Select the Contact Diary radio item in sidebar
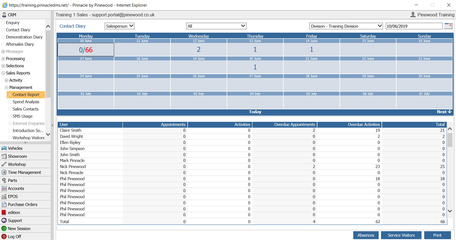Viewport: 456px width, 240px height. (3, 30)
